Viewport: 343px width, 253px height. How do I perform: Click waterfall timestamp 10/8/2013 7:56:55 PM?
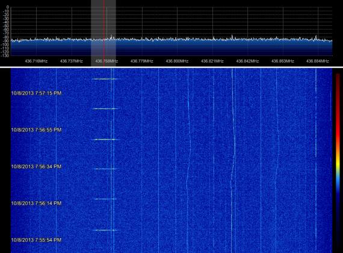36,130
